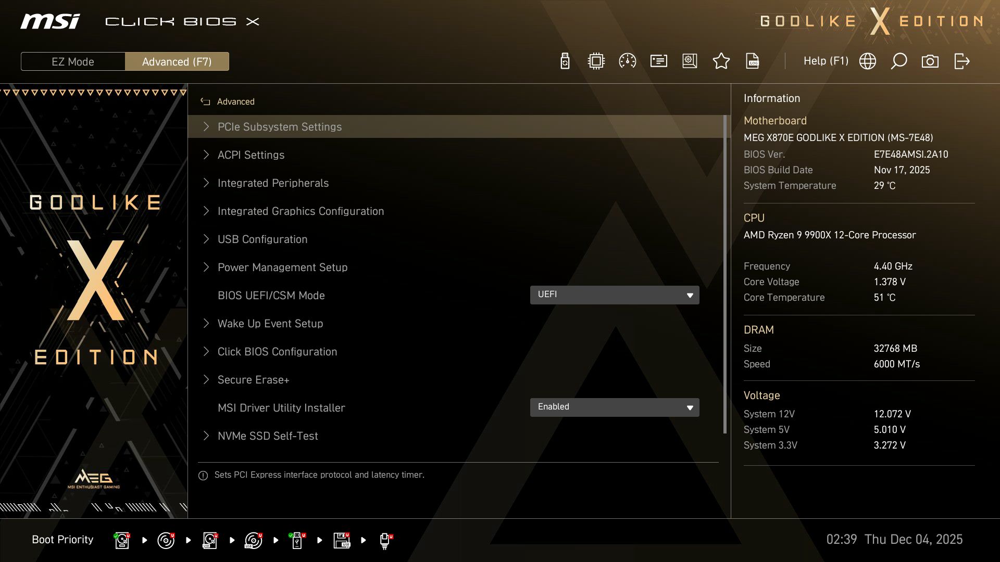Screen dimensions: 1000x562
Task: Open M-Flash BIOS update tool
Action: click(564, 61)
